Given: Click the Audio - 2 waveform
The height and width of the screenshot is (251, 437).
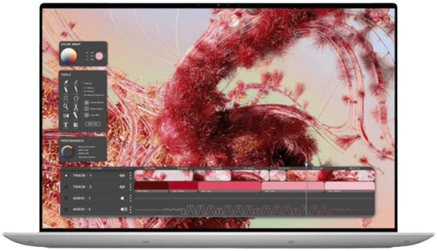Looking at the screenshot, I should click(254, 210).
